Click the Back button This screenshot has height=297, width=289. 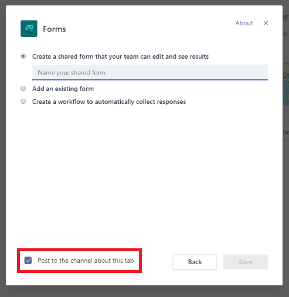coord(195,262)
